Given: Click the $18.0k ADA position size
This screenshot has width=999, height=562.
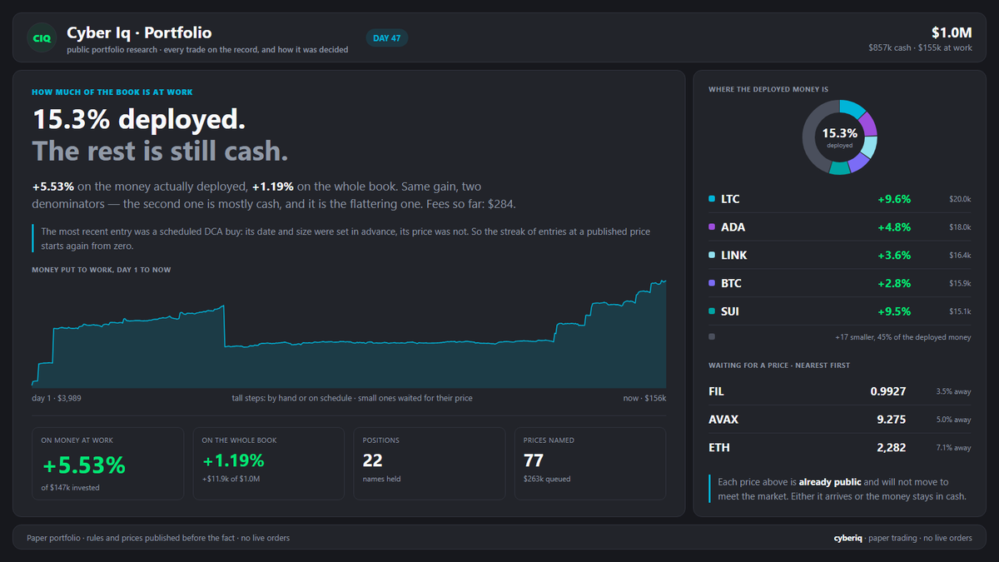Looking at the screenshot, I should [x=960, y=228].
